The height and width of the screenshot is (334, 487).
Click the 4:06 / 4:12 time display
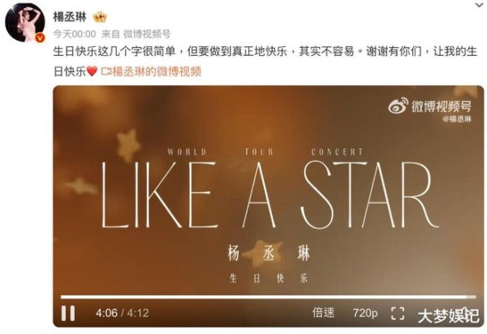pyautogui.click(x=122, y=313)
